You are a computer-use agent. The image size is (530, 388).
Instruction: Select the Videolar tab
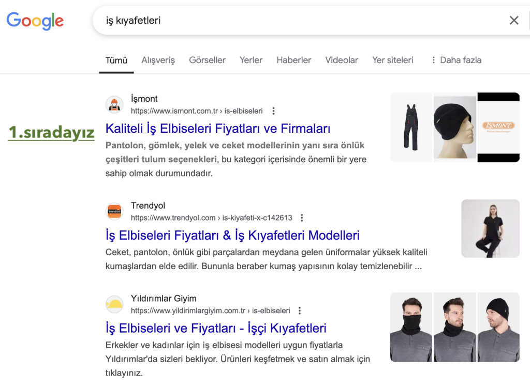342,60
